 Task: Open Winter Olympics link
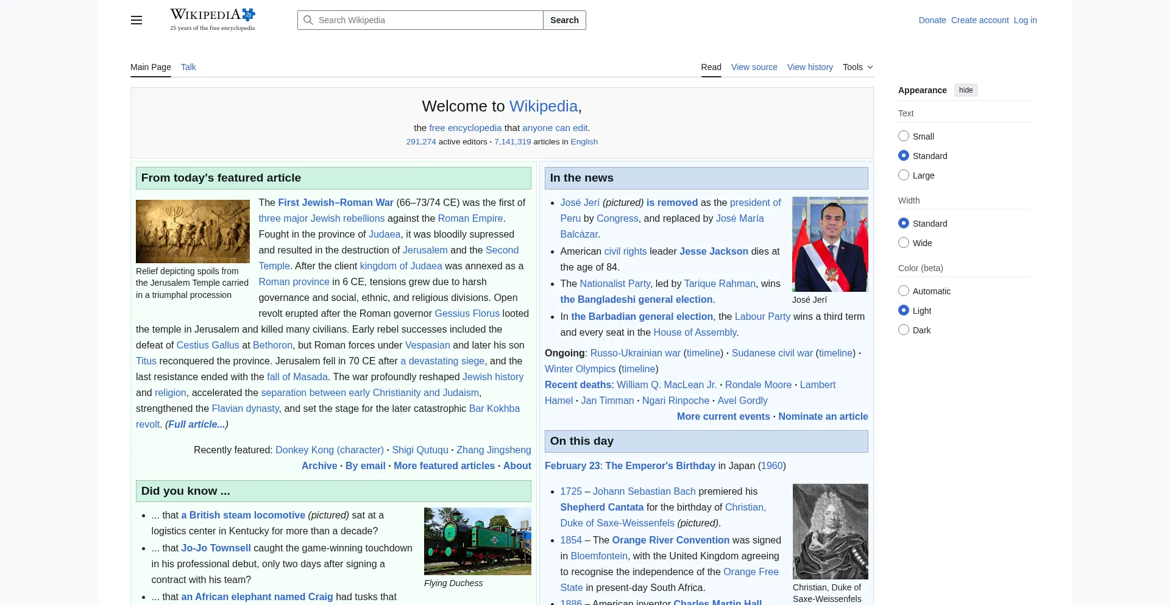(x=580, y=369)
